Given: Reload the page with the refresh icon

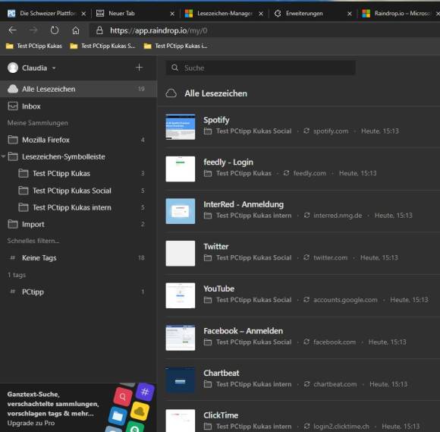Looking at the screenshot, I should tap(55, 30).
